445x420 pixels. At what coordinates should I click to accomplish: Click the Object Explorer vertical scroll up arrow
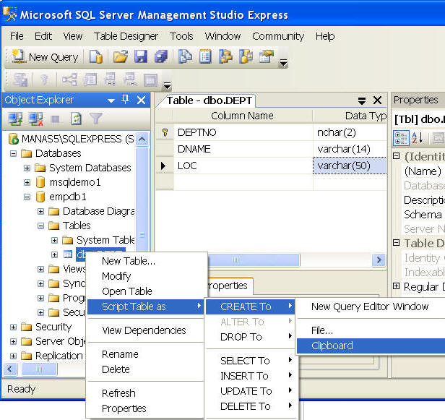tap(142, 139)
